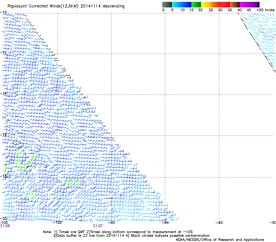This screenshot has width=276, height=242.
Task: Click the gray 0-5 knots color segment
Action: coord(167,4)
